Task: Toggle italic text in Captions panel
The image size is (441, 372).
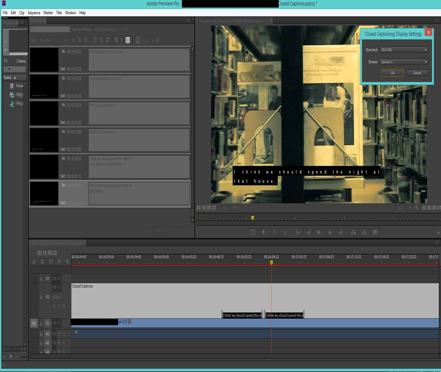Action: click(x=95, y=40)
